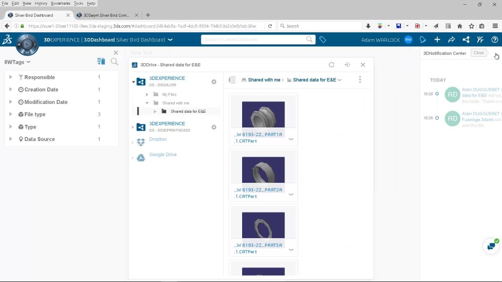This screenshot has height=282, width=502.
Task: Open settings gear for DS - DSQAL095 drive
Action: (214, 82)
